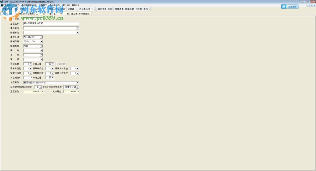Open the 工程(P) menu
This screenshot has width=316, height=171.
pos(16,5)
